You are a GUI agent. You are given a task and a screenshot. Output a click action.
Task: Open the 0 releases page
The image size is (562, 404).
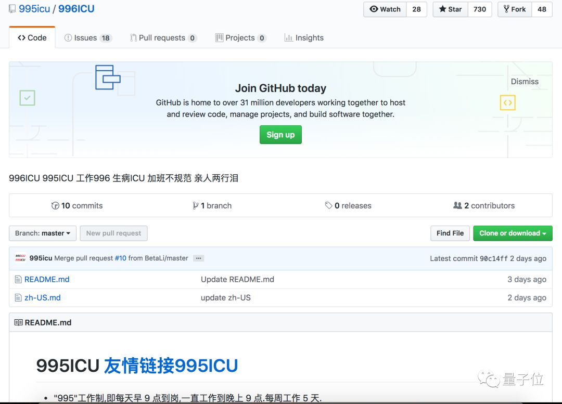click(348, 205)
